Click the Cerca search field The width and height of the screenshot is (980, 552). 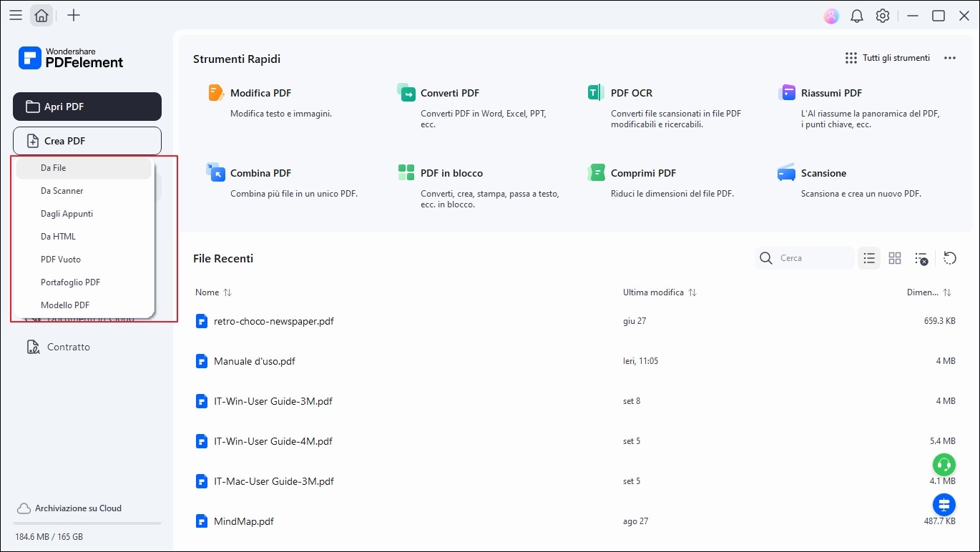[813, 258]
